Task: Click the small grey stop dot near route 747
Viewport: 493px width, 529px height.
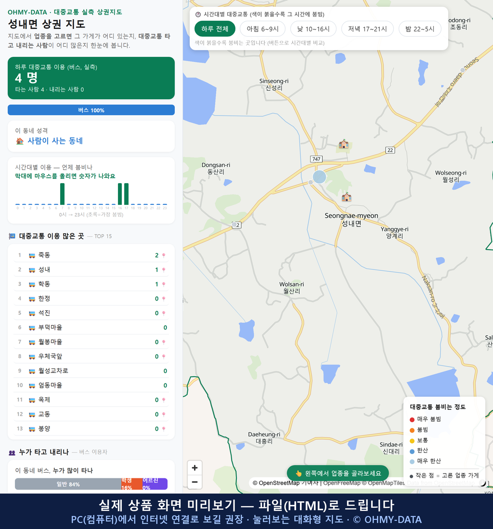Action: pyautogui.click(x=311, y=182)
